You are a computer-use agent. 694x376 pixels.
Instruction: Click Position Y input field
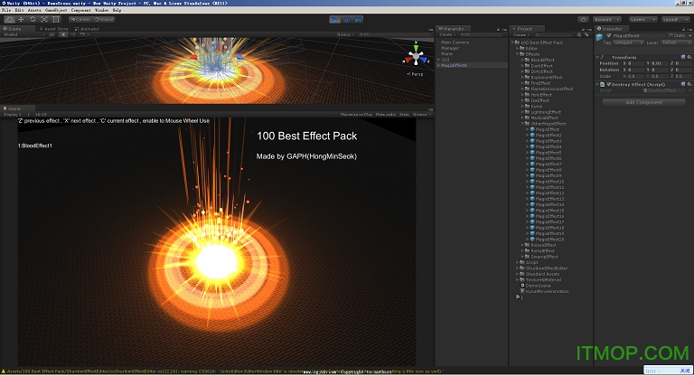click(x=659, y=63)
